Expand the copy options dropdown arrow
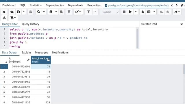 [56, 12]
